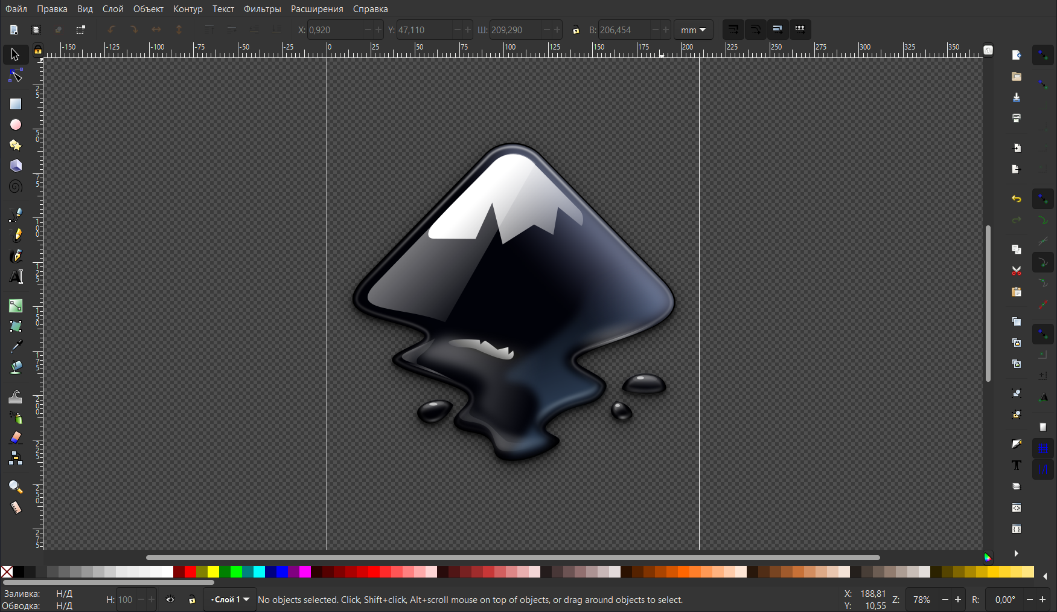Select the Zoom magnifier tool
The height and width of the screenshot is (612, 1057).
click(16, 487)
